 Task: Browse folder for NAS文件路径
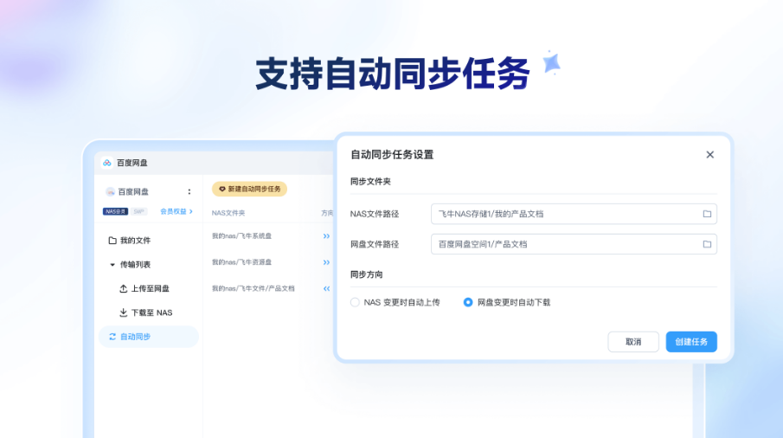click(707, 215)
